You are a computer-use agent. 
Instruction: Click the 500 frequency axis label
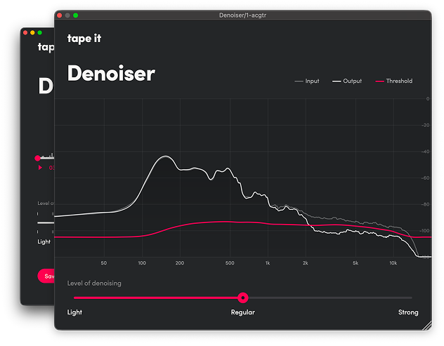[230, 263]
